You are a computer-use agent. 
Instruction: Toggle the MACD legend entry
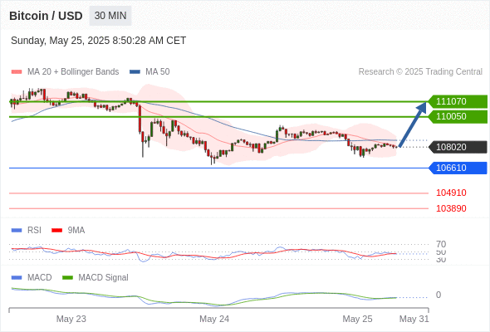32,277
